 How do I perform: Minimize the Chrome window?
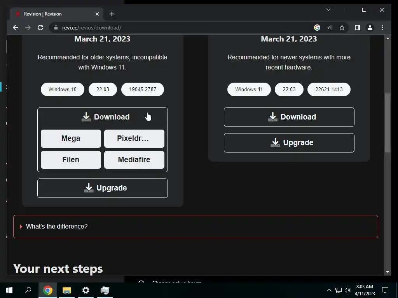346,10
